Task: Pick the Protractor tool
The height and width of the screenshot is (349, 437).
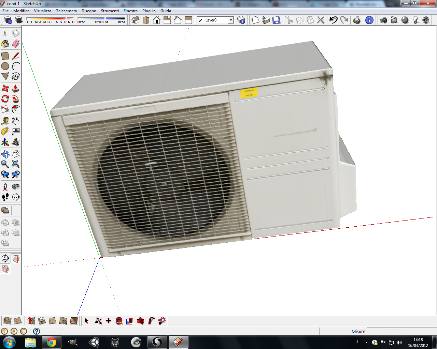Action: (x=5, y=131)
